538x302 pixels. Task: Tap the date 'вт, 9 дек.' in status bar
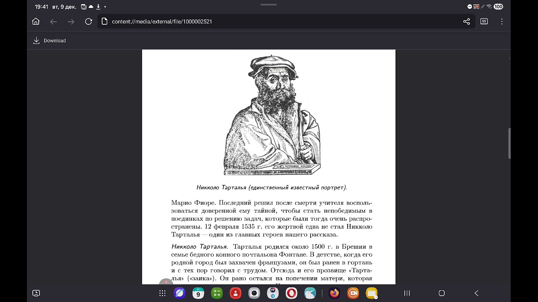pos(64,7)
